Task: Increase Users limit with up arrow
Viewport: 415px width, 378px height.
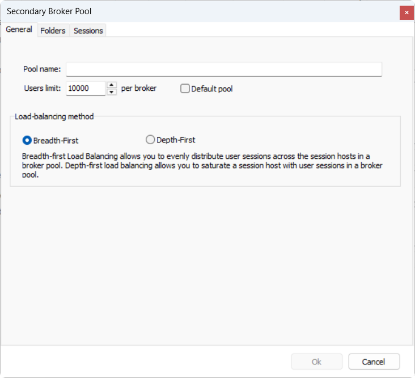Action: [112, 85]
